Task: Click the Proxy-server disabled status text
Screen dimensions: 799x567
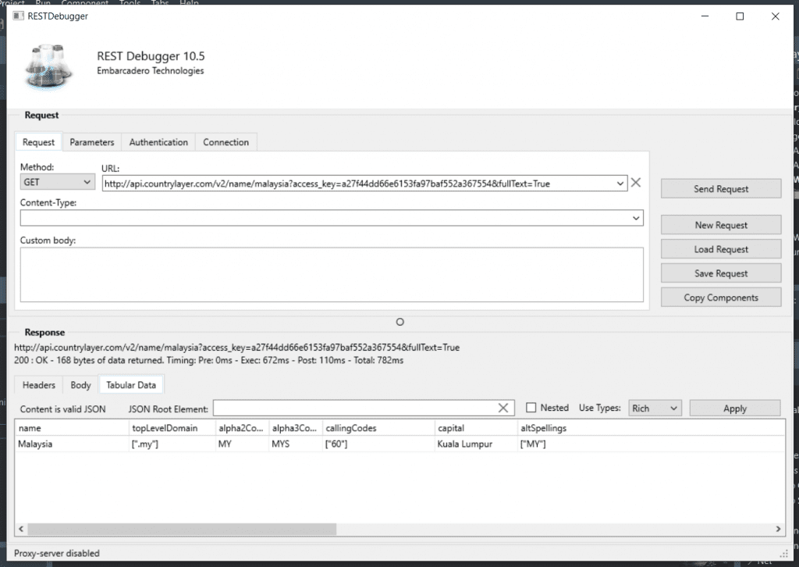Action: 56,553
